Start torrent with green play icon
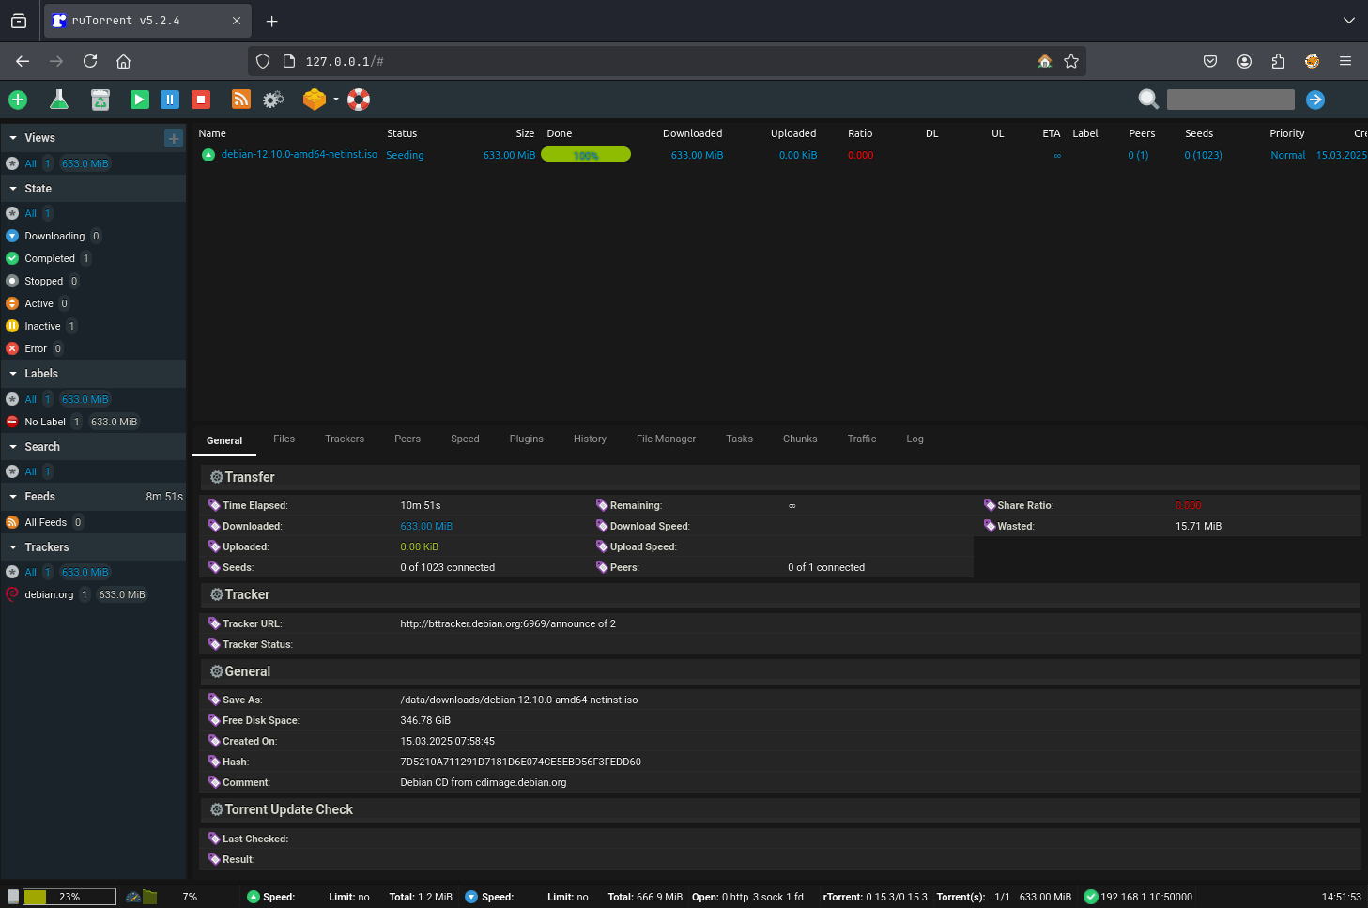1368x908 pixels. click(140, 100)
